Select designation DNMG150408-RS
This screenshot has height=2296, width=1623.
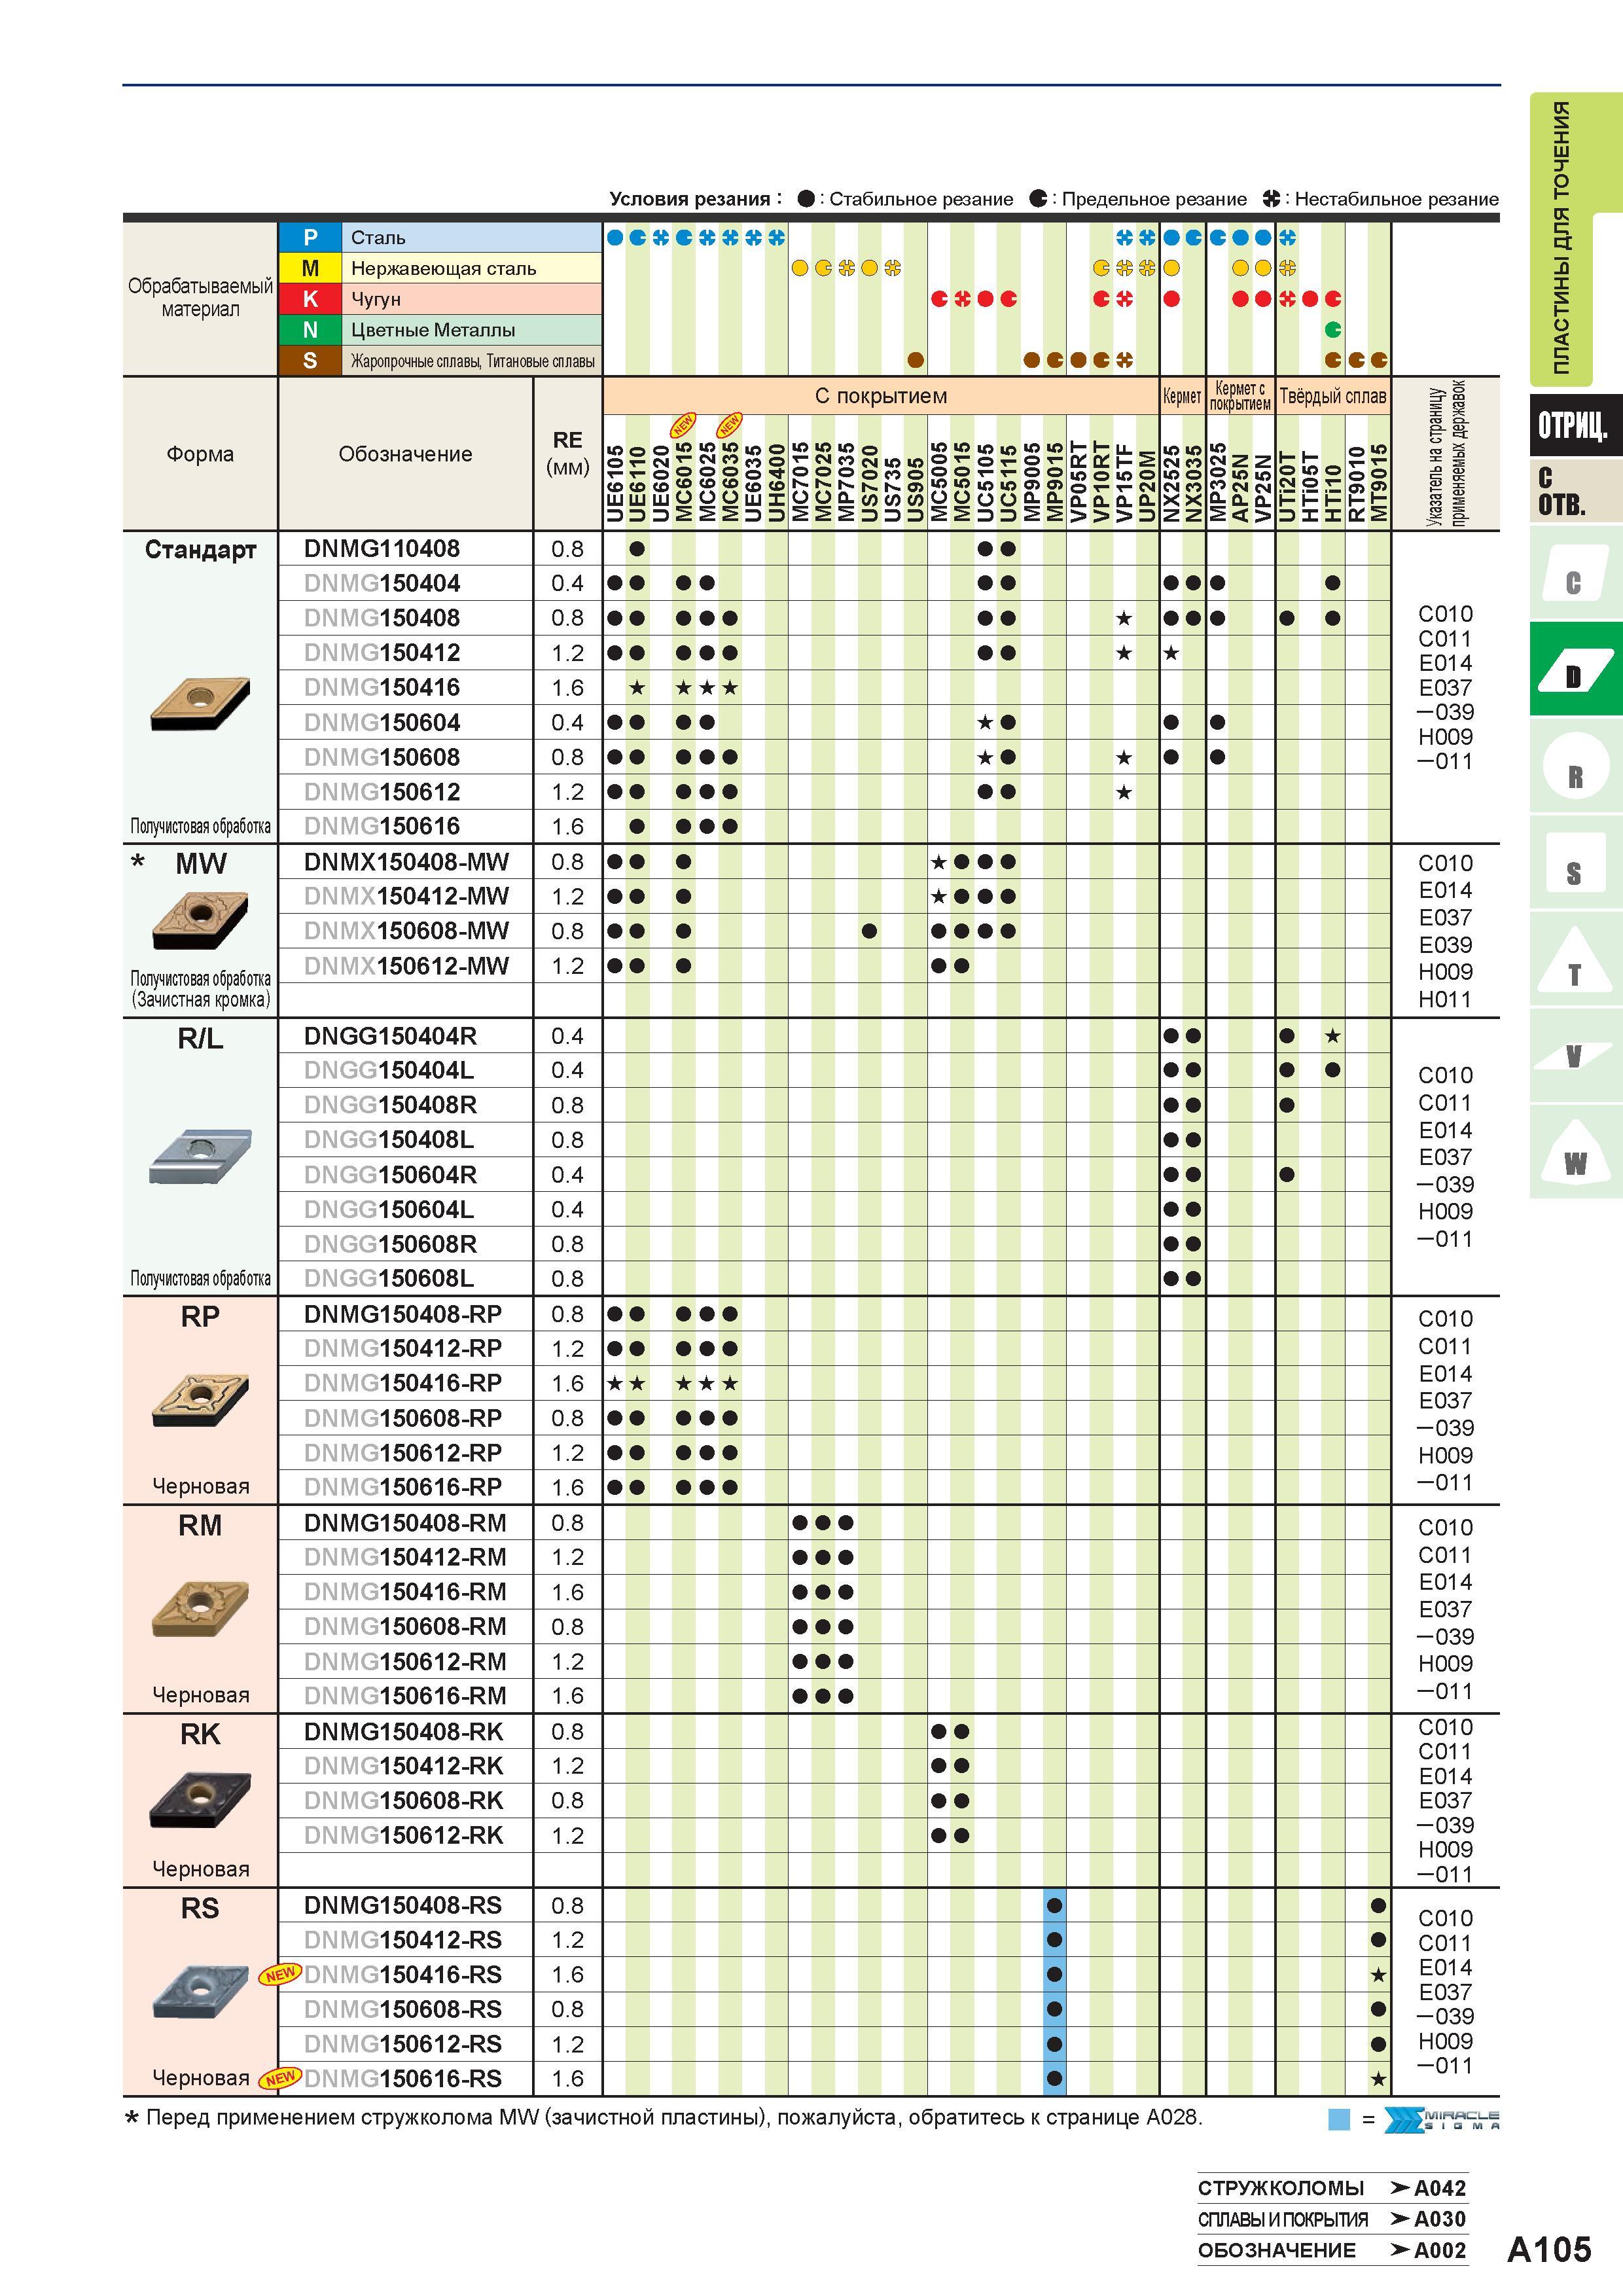[x=403, y=1905]
